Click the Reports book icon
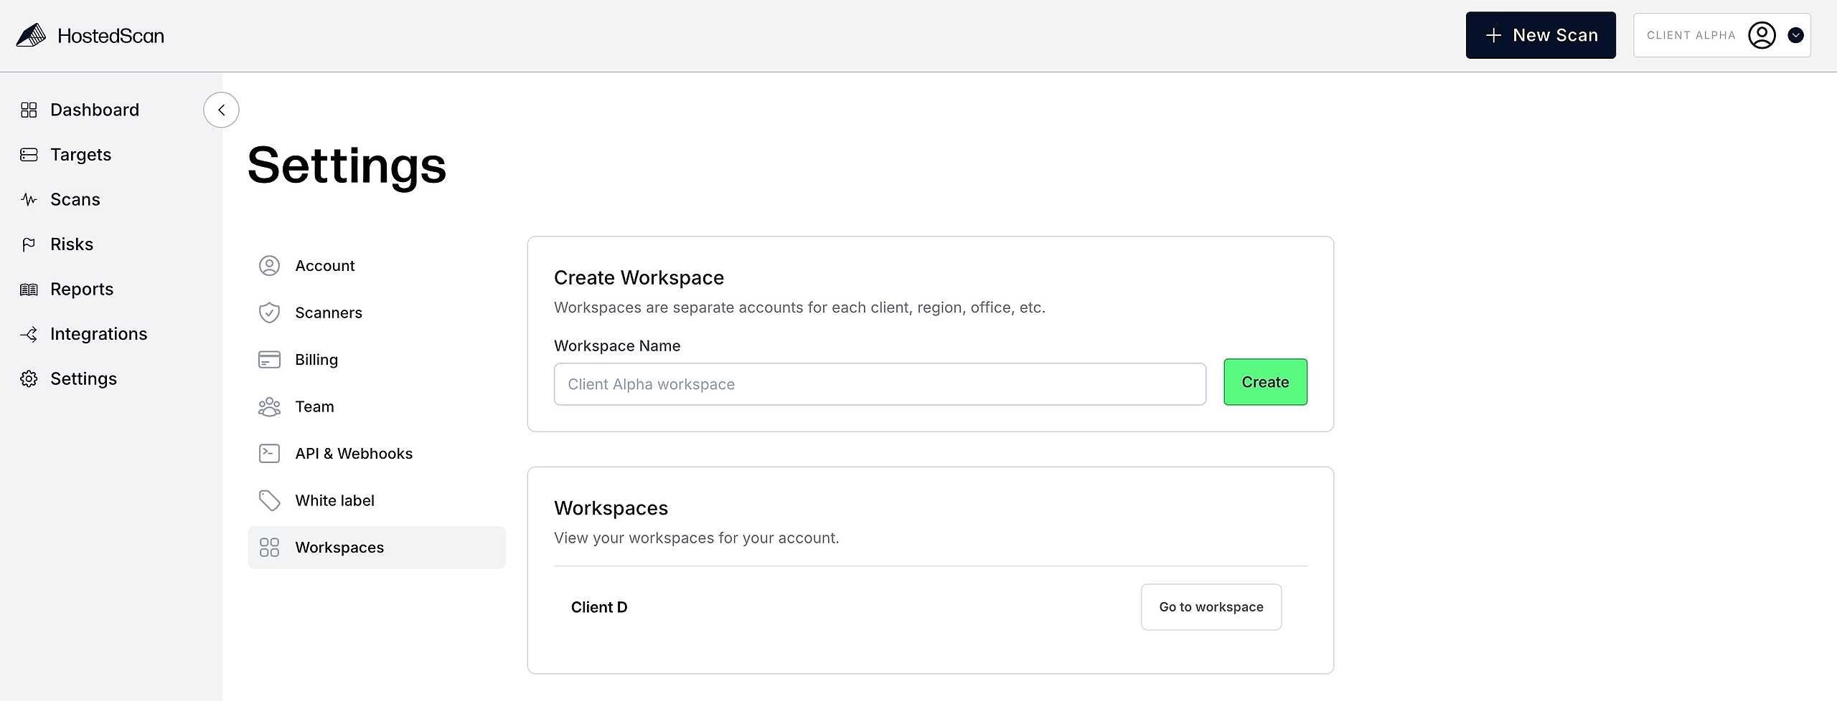 29,290
